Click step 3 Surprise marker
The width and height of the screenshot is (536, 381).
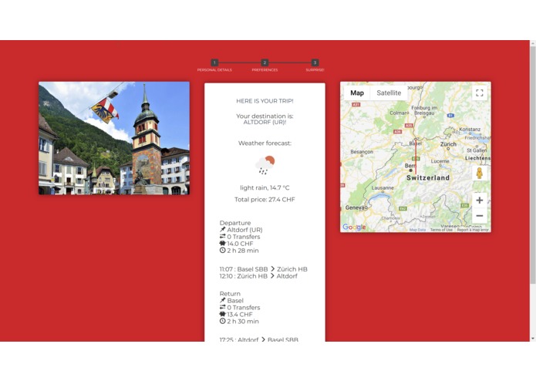pyautogui.click(x=315, y=62)
